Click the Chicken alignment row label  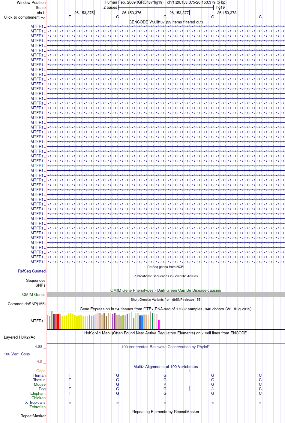click(39, 398)
